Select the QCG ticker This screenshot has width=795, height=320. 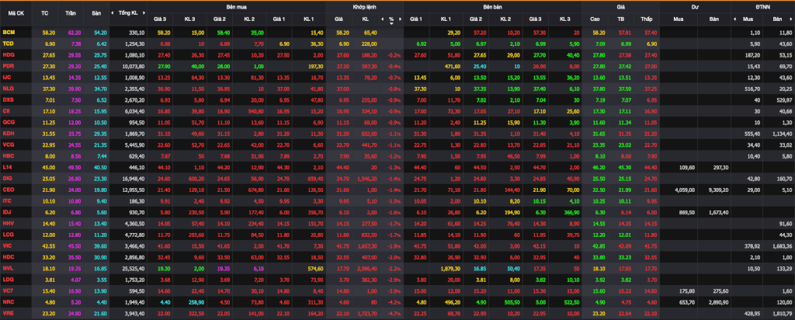coord(9,121)
